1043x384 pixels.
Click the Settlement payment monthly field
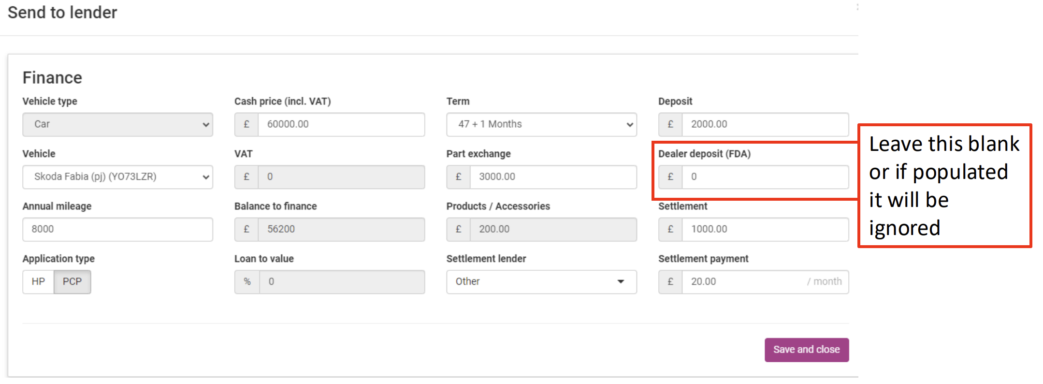point(744,281)
